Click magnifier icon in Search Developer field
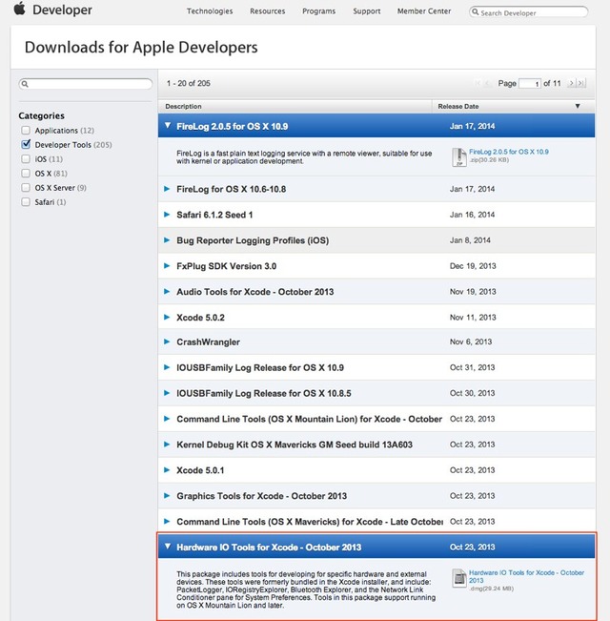Screen dimensions: 610x621 pyautogui.click(x=476, y=12)
